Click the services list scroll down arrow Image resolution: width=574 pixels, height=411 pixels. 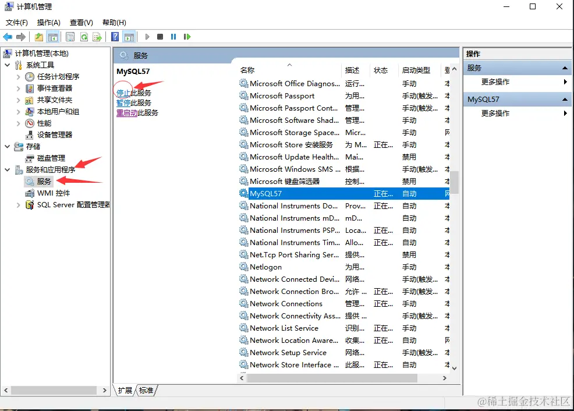click(454, 368)
